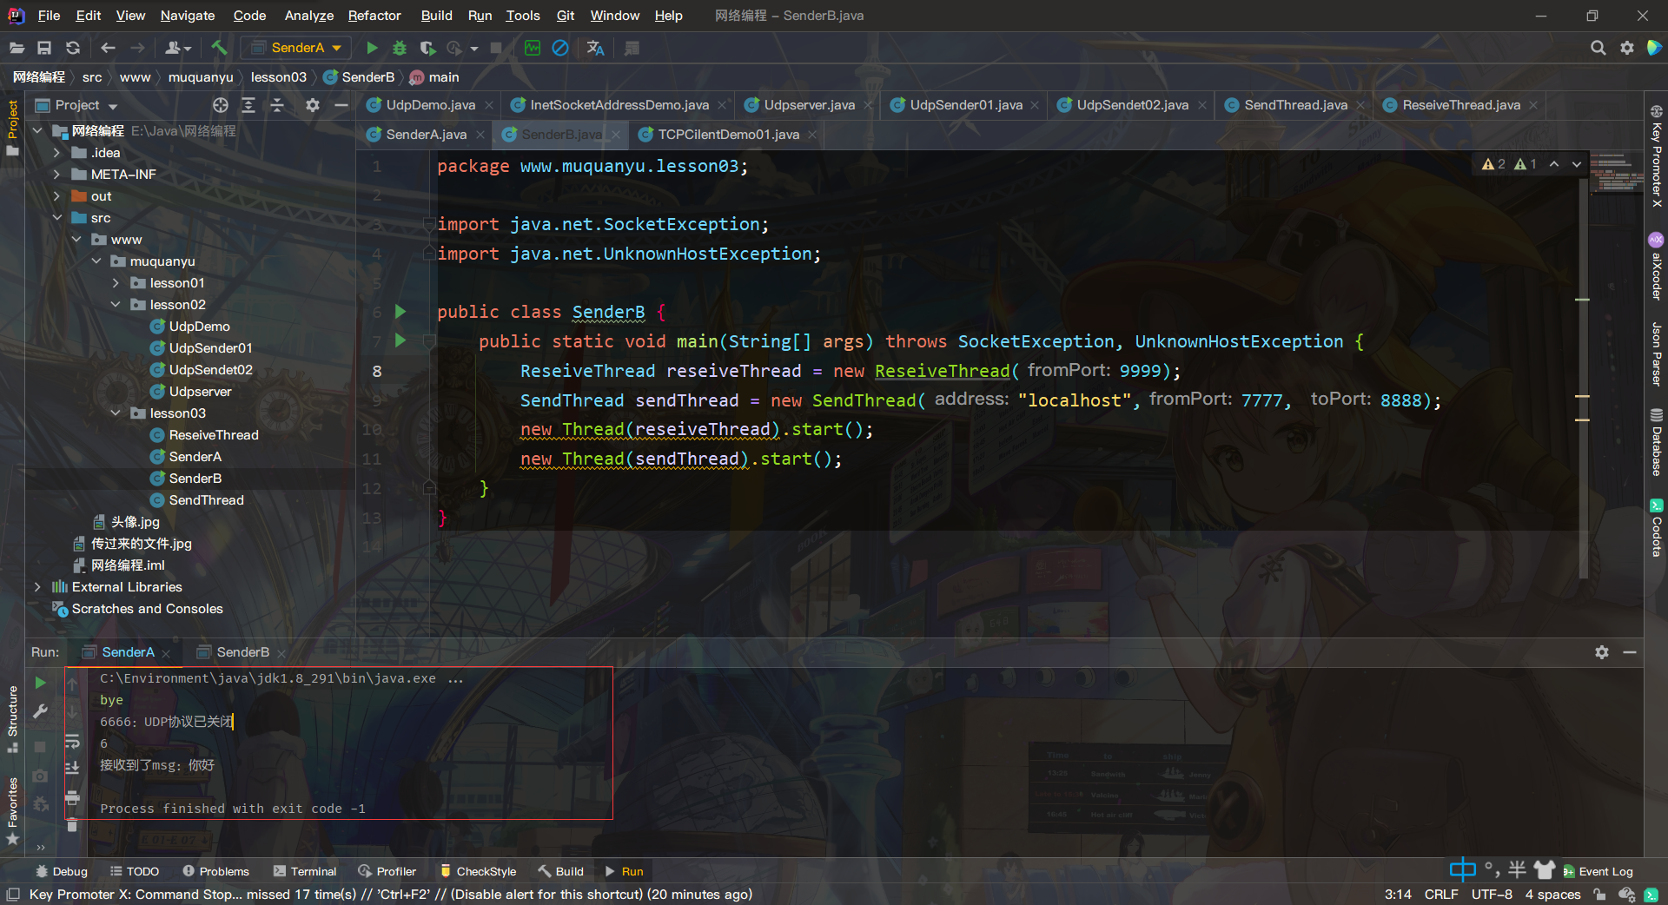Switch to SenderA.java editor tab

click(x=426, y=135)
